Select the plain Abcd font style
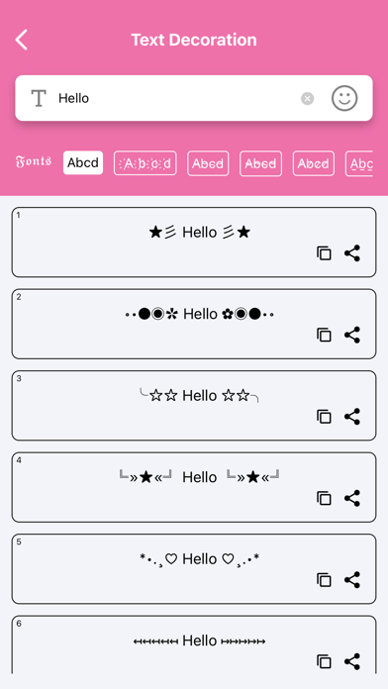The height and width of the screenshot is (689, 388). [x=83, y=163]
